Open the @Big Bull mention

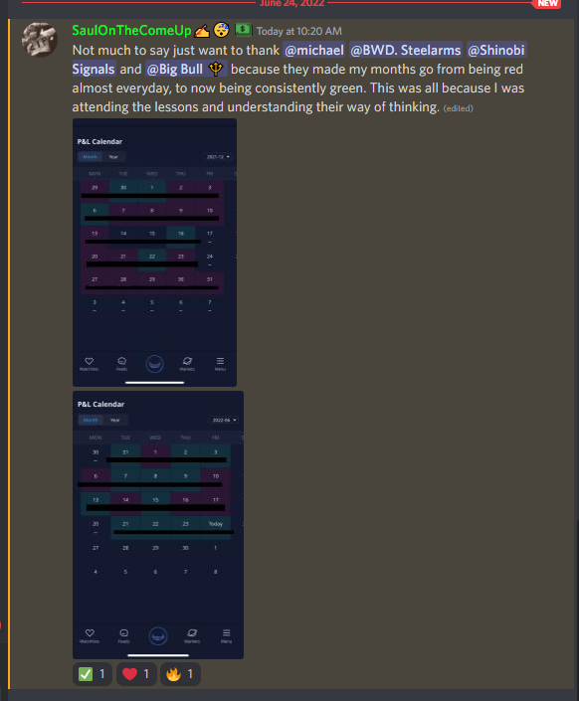186,69
